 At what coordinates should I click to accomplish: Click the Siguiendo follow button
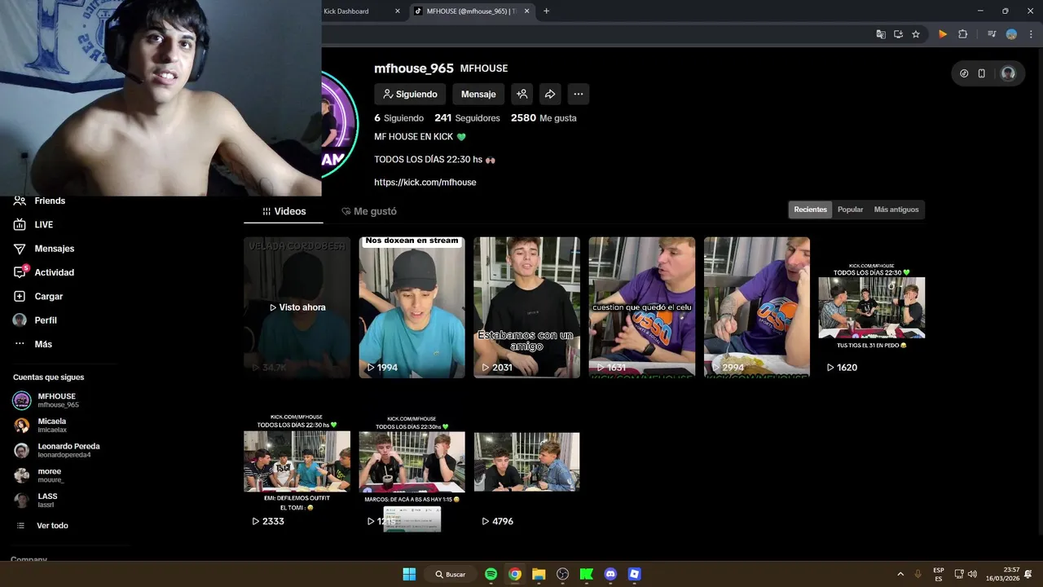pyautogui.click(x=410, y=94)
